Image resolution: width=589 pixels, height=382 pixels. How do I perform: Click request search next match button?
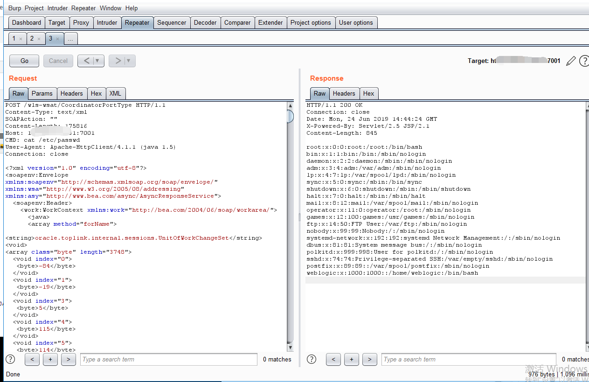pyautogui.click(x=68, y=359)
